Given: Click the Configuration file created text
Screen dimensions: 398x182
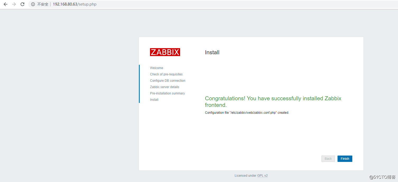Looking at the screenshot, I should (247, 113).
